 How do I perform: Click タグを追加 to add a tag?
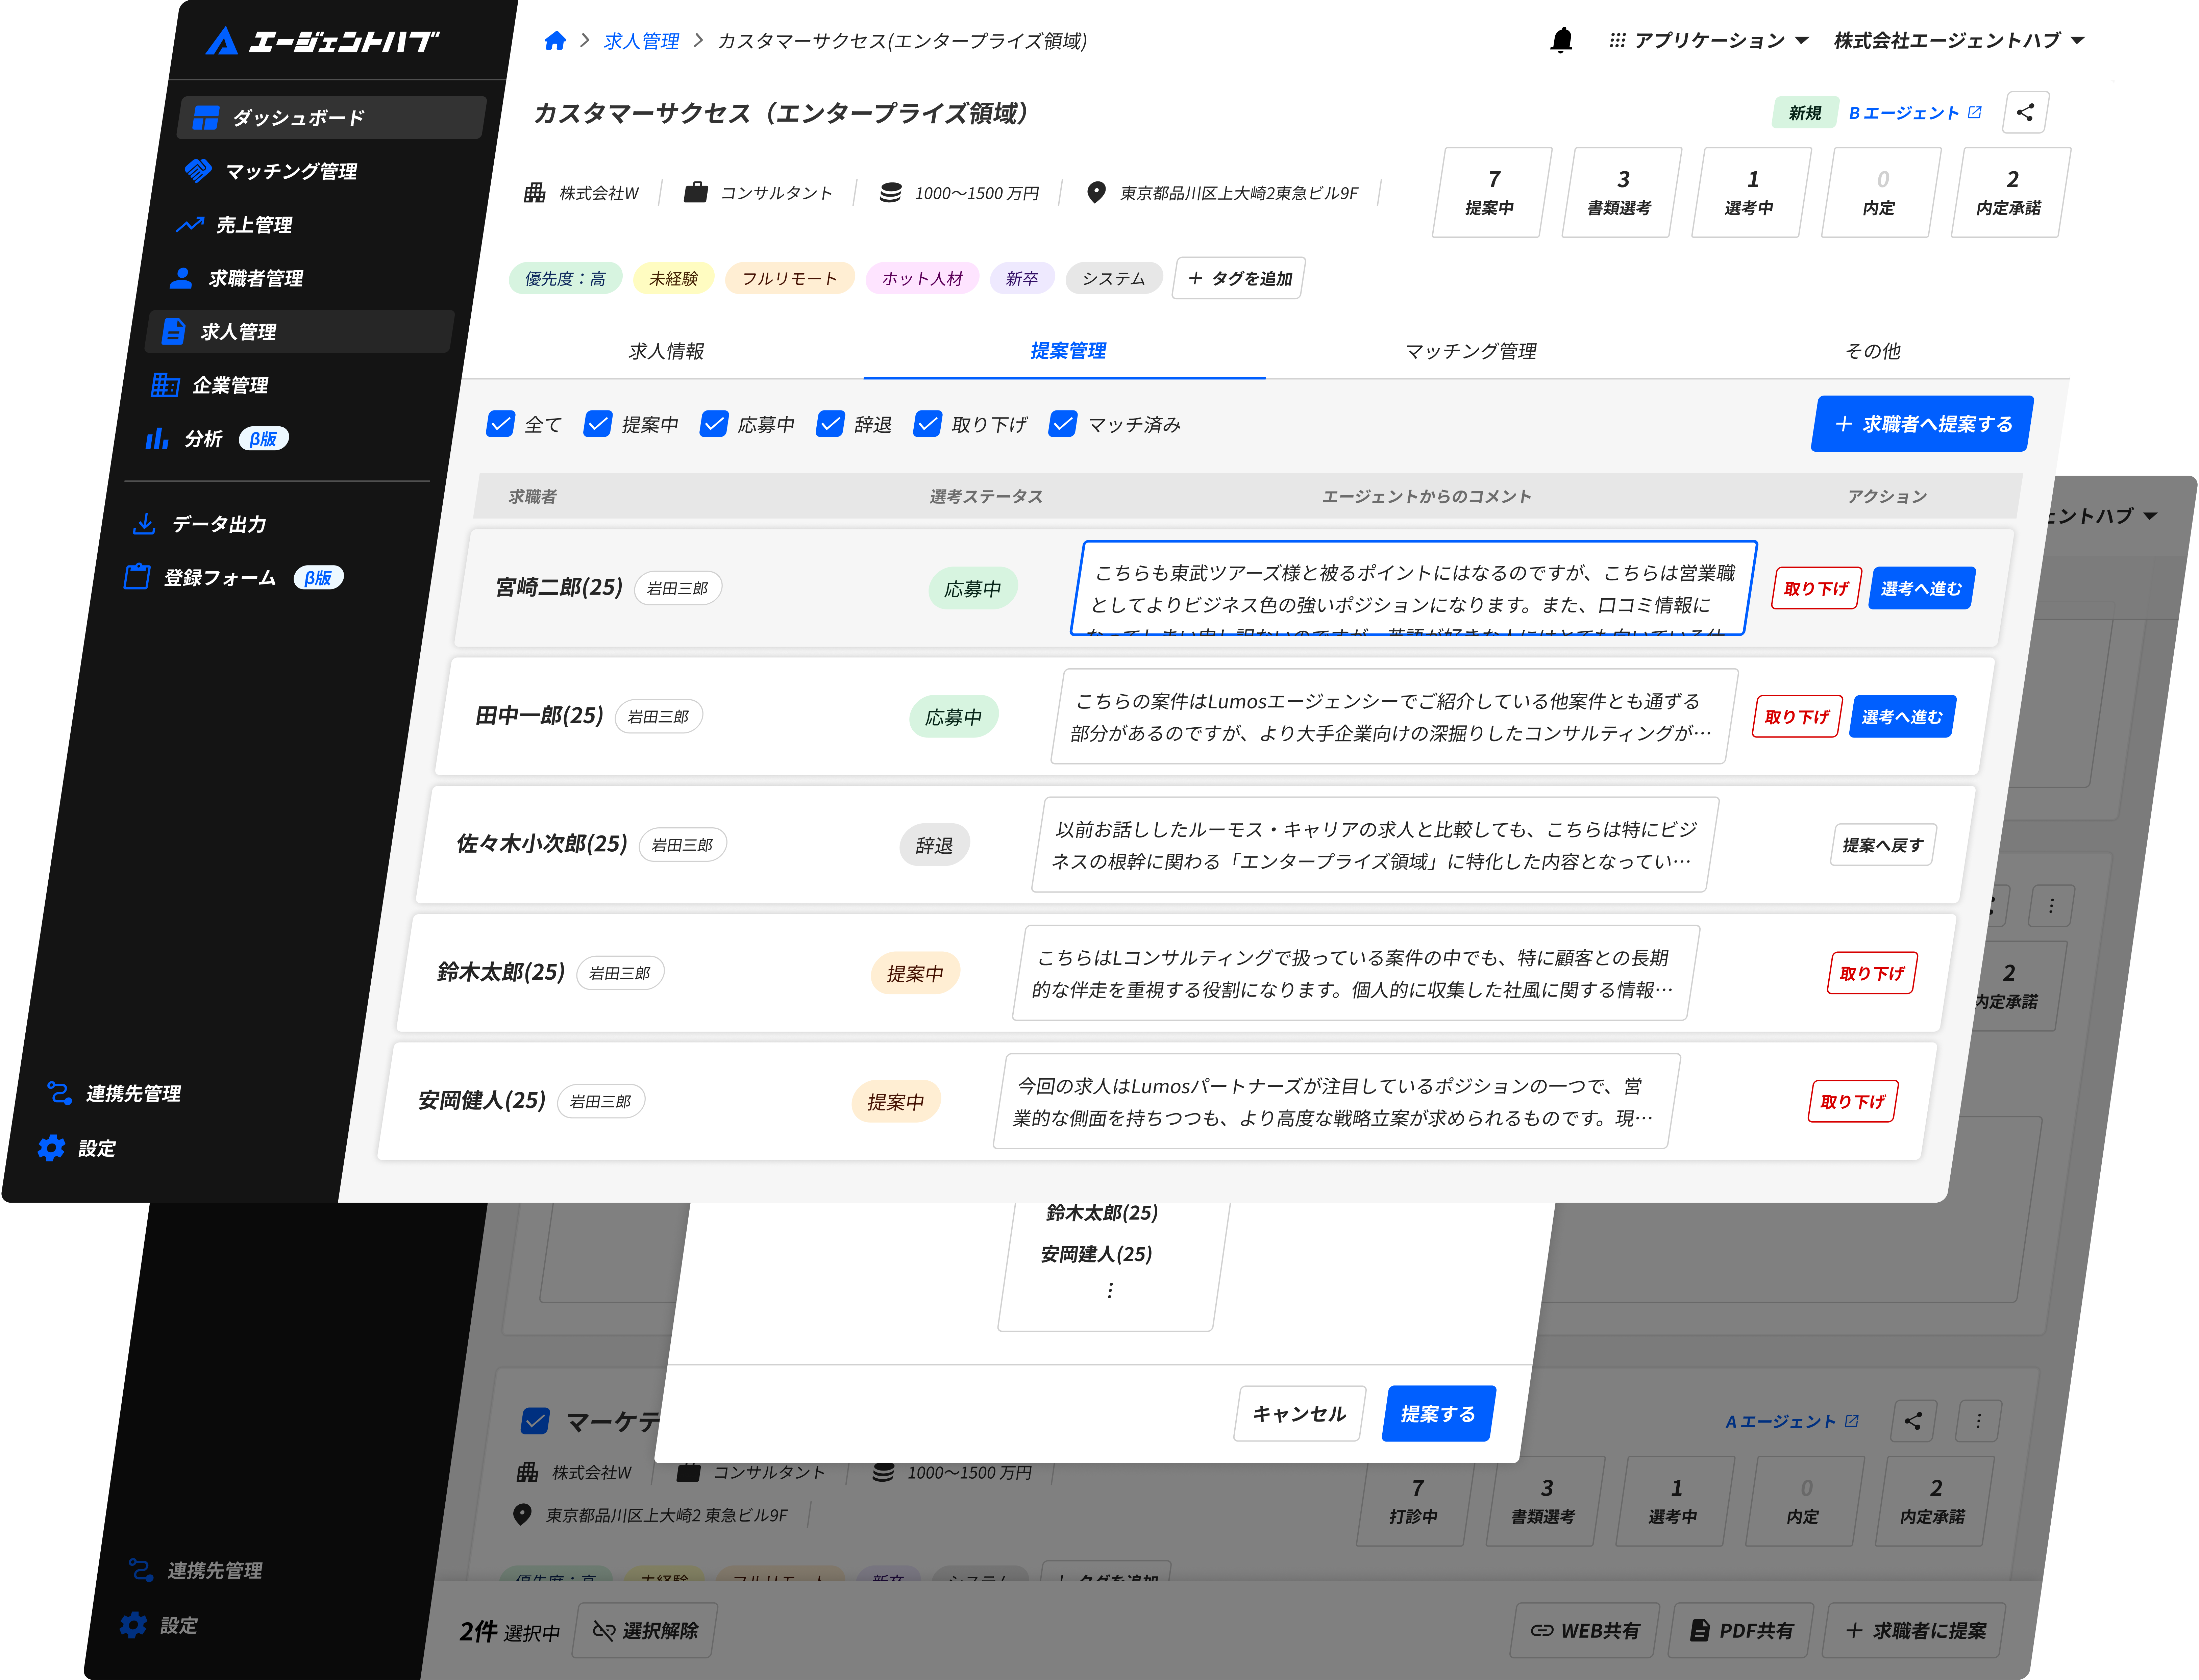[x=1240, y=278]
